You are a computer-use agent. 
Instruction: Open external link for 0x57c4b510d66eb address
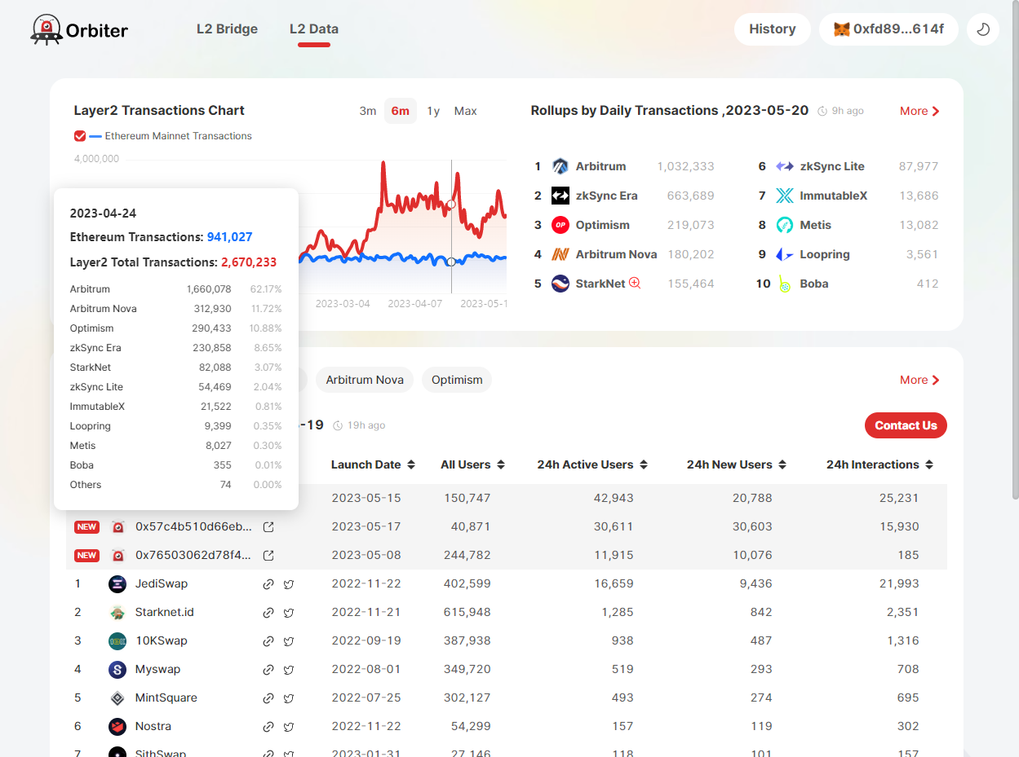coord(268,527)
